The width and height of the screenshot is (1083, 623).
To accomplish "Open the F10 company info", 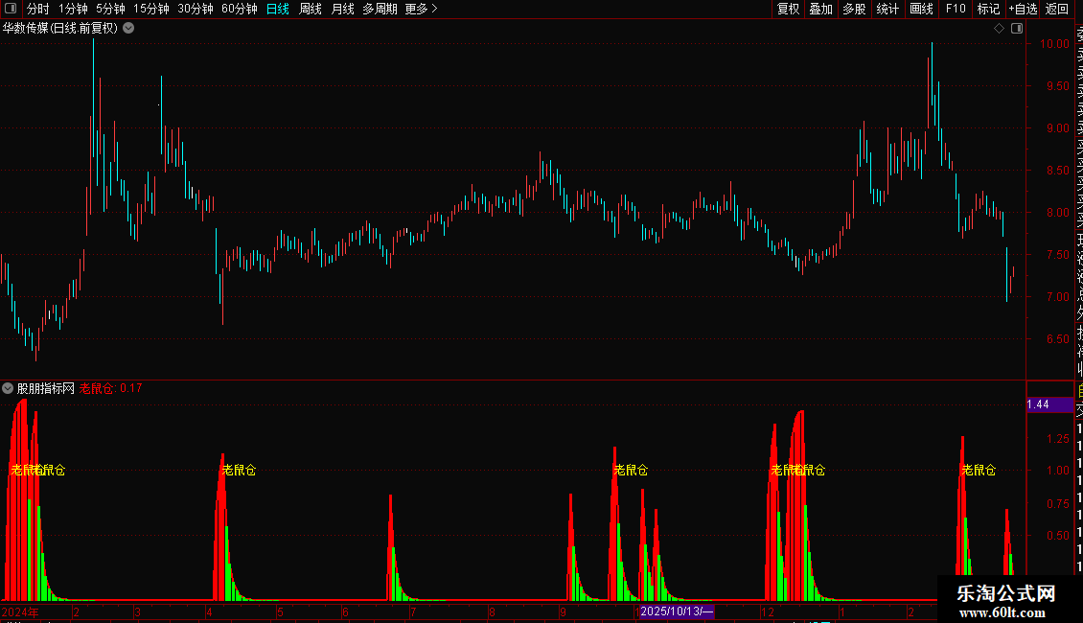I will (x=956, y=9).
